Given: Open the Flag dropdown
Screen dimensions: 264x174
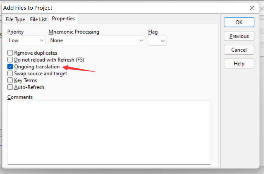Looking at the screenshot, I should (x=157, y=41).
